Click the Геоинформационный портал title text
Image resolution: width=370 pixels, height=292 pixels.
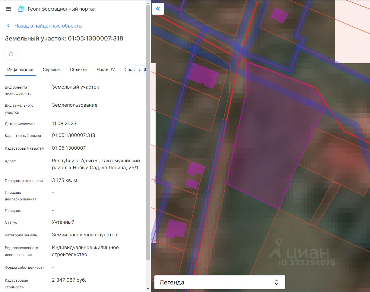pos(62,9)
